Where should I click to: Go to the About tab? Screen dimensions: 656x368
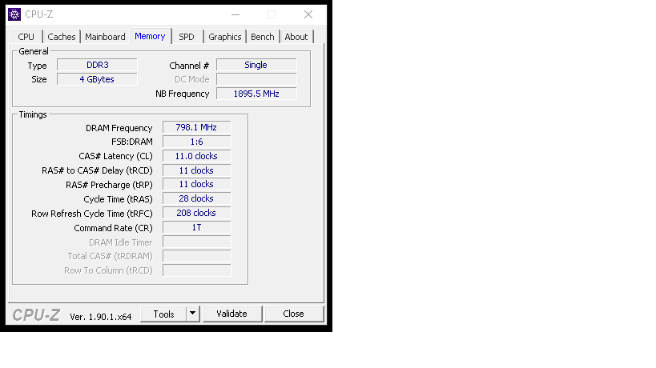pyautogui.click(x=296, y=37)
